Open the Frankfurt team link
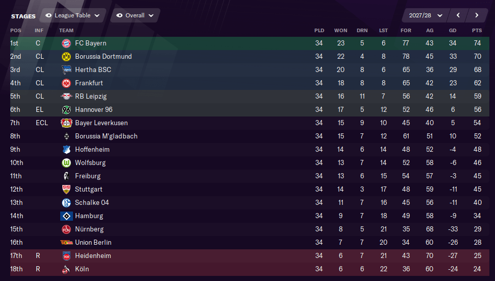 click(89, 83)
